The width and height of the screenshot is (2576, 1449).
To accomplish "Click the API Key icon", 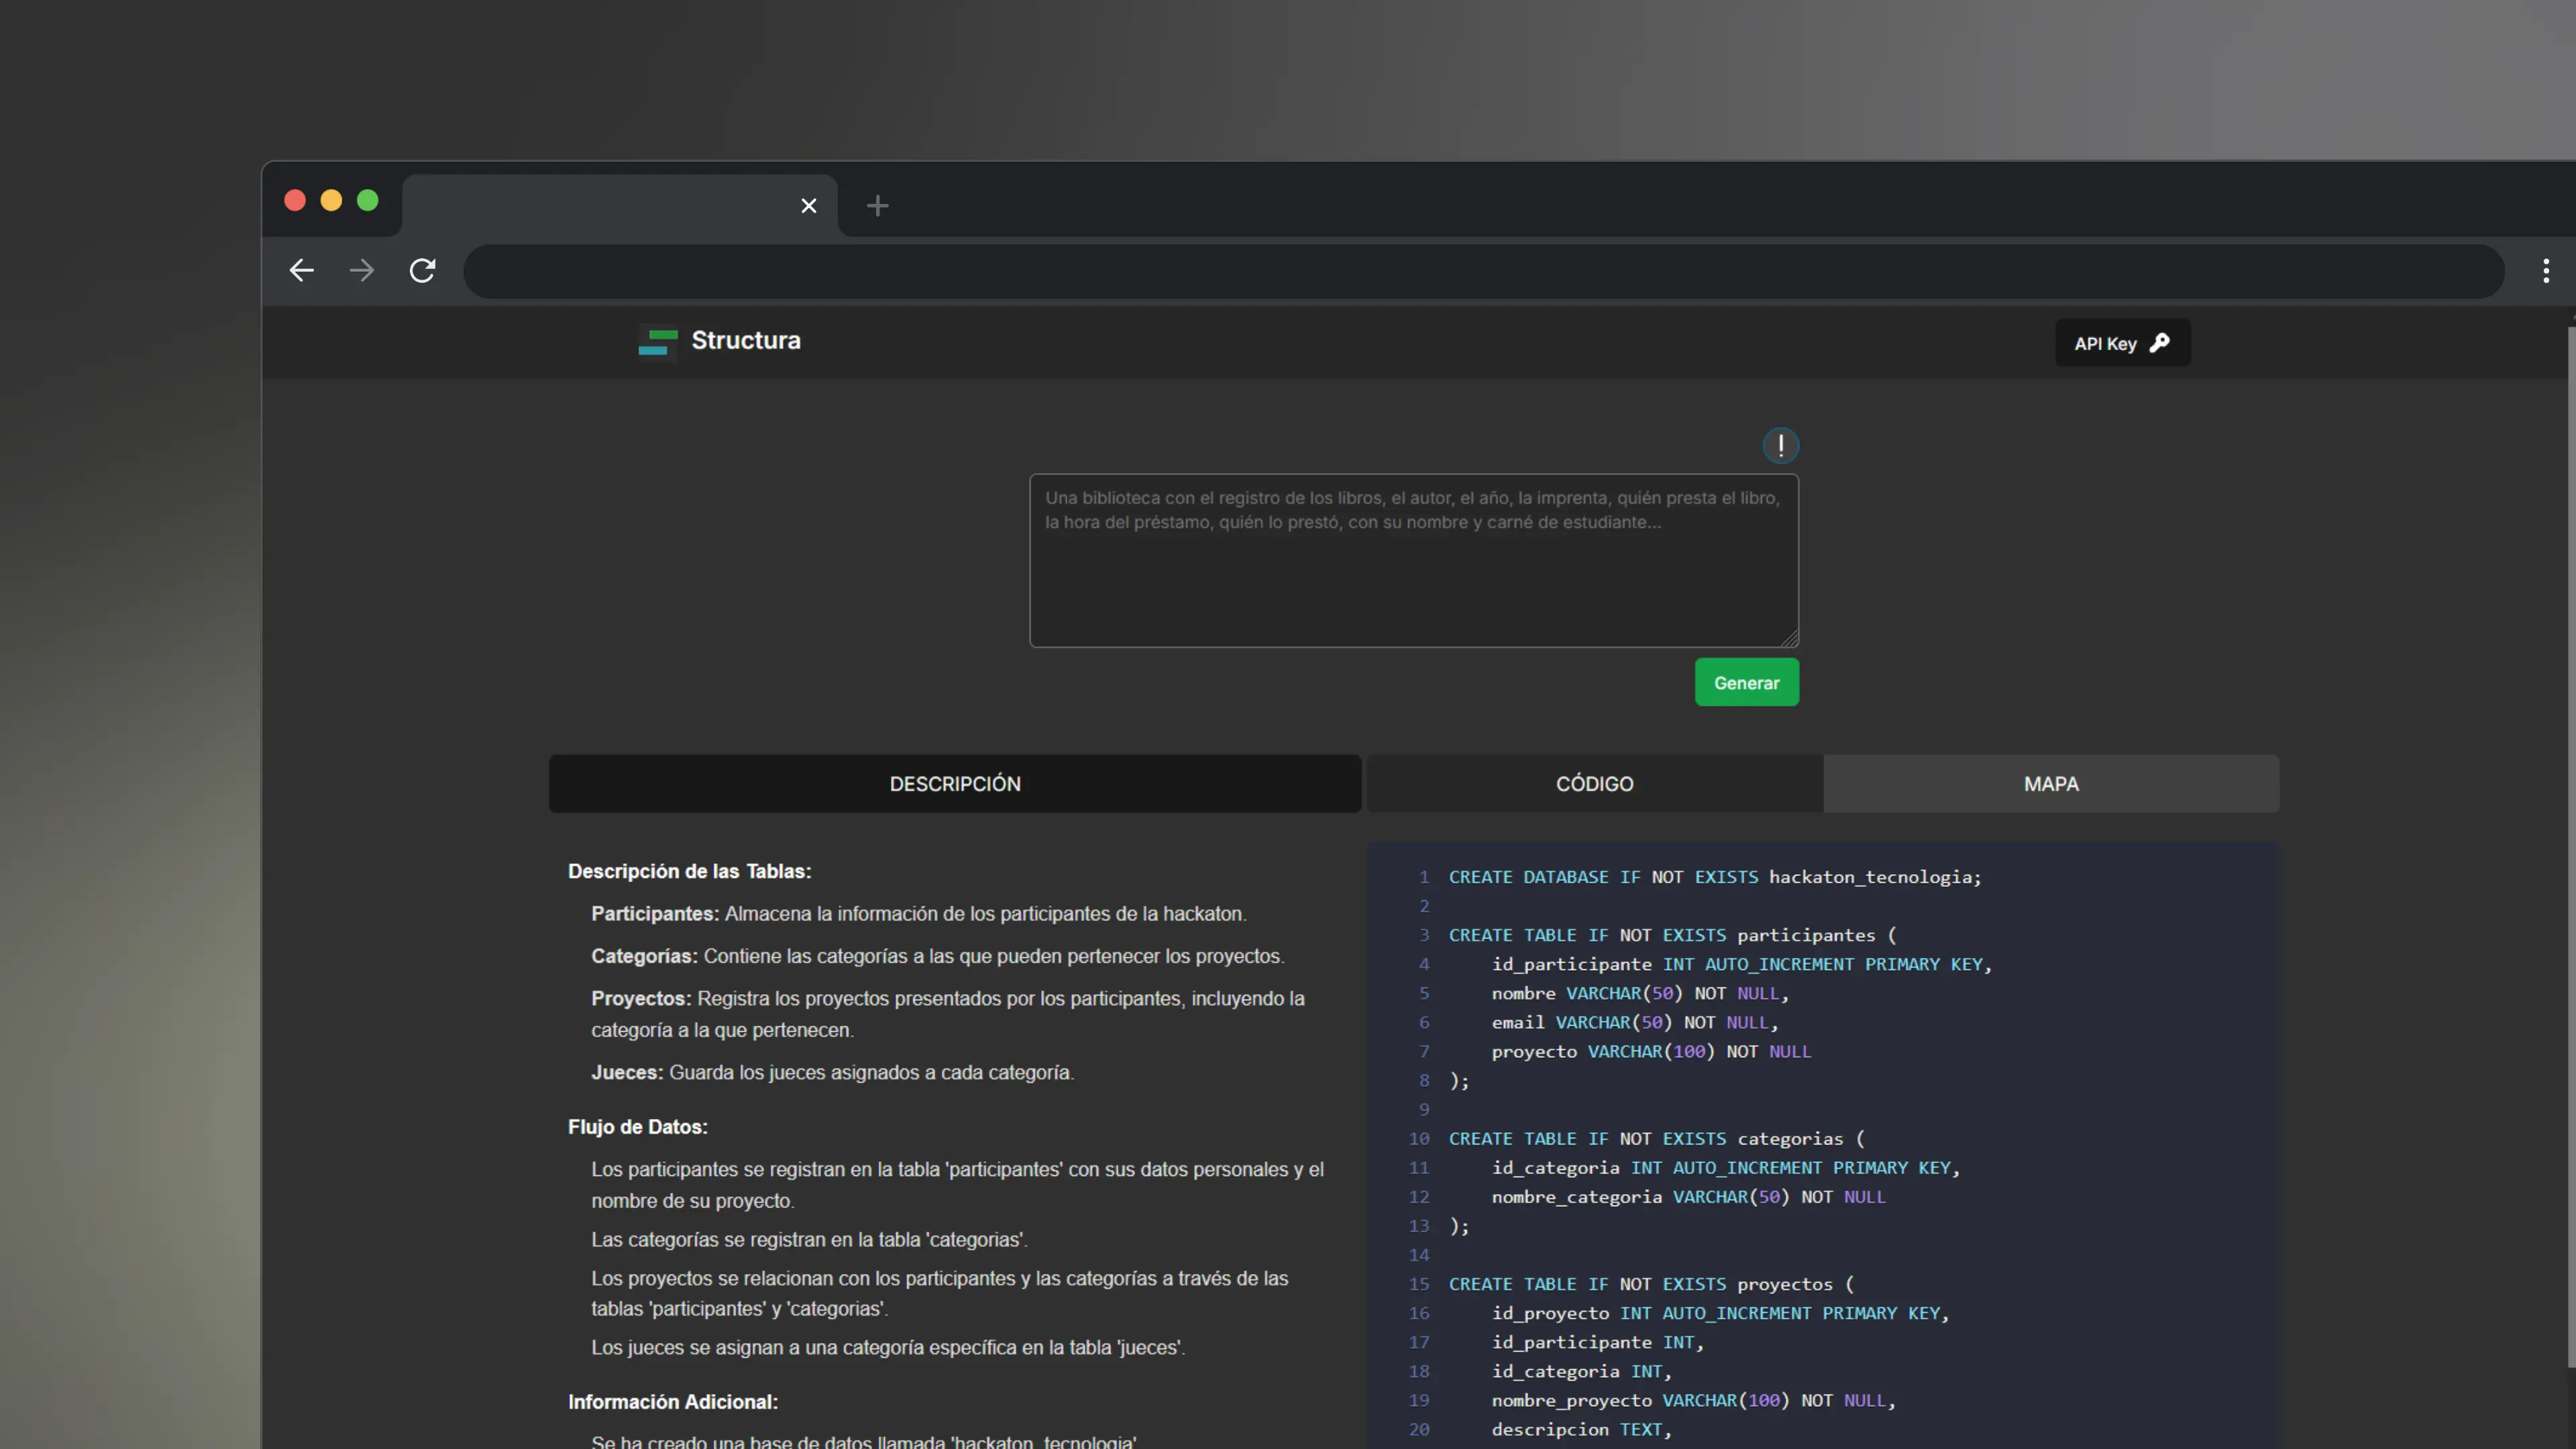I will tap(2159, 343).
